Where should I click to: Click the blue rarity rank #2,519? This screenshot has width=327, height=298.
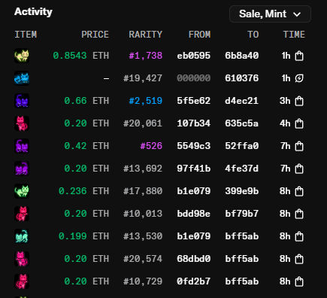[146, 101]
